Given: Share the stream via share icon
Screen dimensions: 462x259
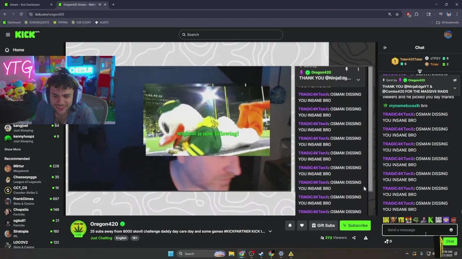Looking at the screenshot, I should [x=354, y=238].
